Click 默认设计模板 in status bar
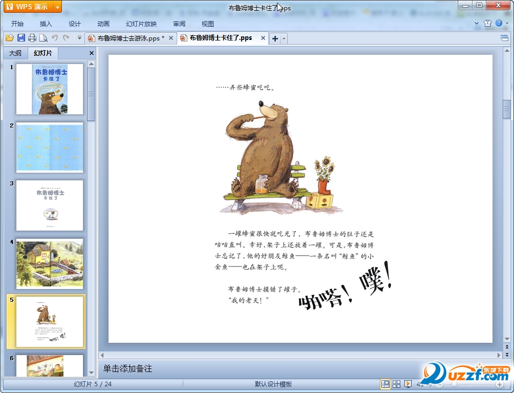Viewport: 514px width, 393px height. (273, 384)
